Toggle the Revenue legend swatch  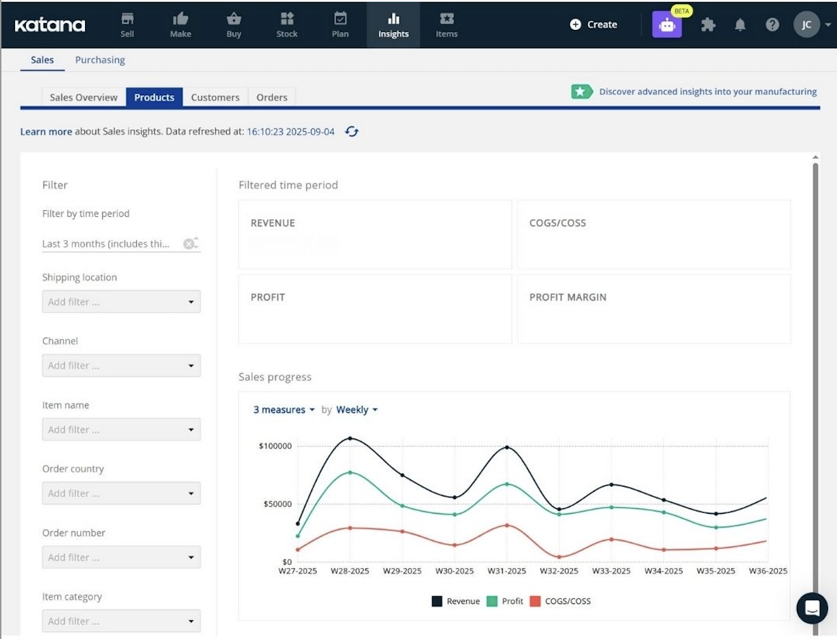coord(437,601)
